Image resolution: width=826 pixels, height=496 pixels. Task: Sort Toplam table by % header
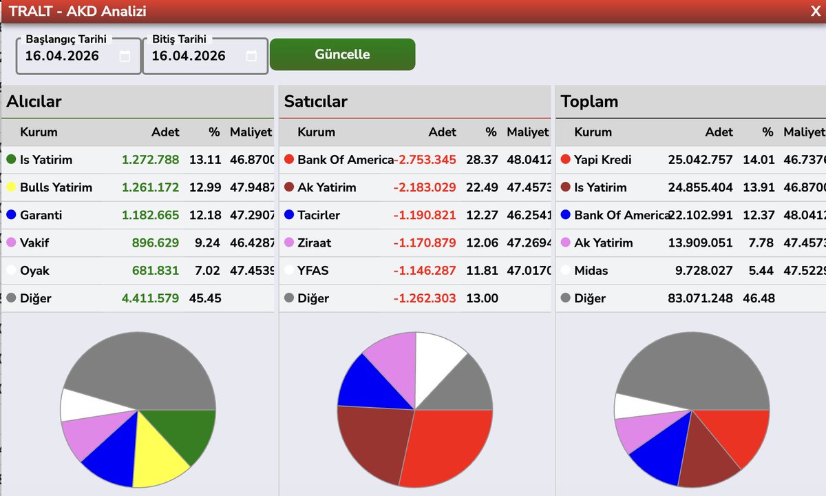tap(767, 132)
